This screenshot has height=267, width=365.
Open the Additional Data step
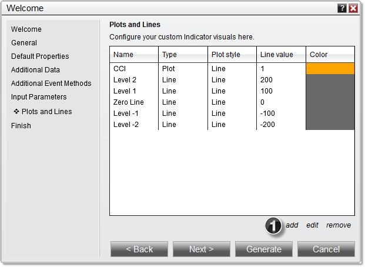[x=35, y=70]
